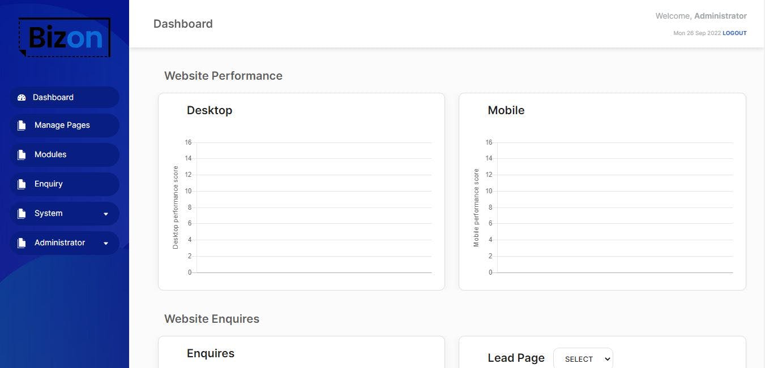This screenshot has width=765, height=368.
Task: Click the Website Performance section heading
Action: pos(223,76)
